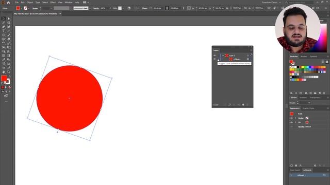Select the Rotate tool
This screenshot has width=330, height=185.
[x=4, y=43]
